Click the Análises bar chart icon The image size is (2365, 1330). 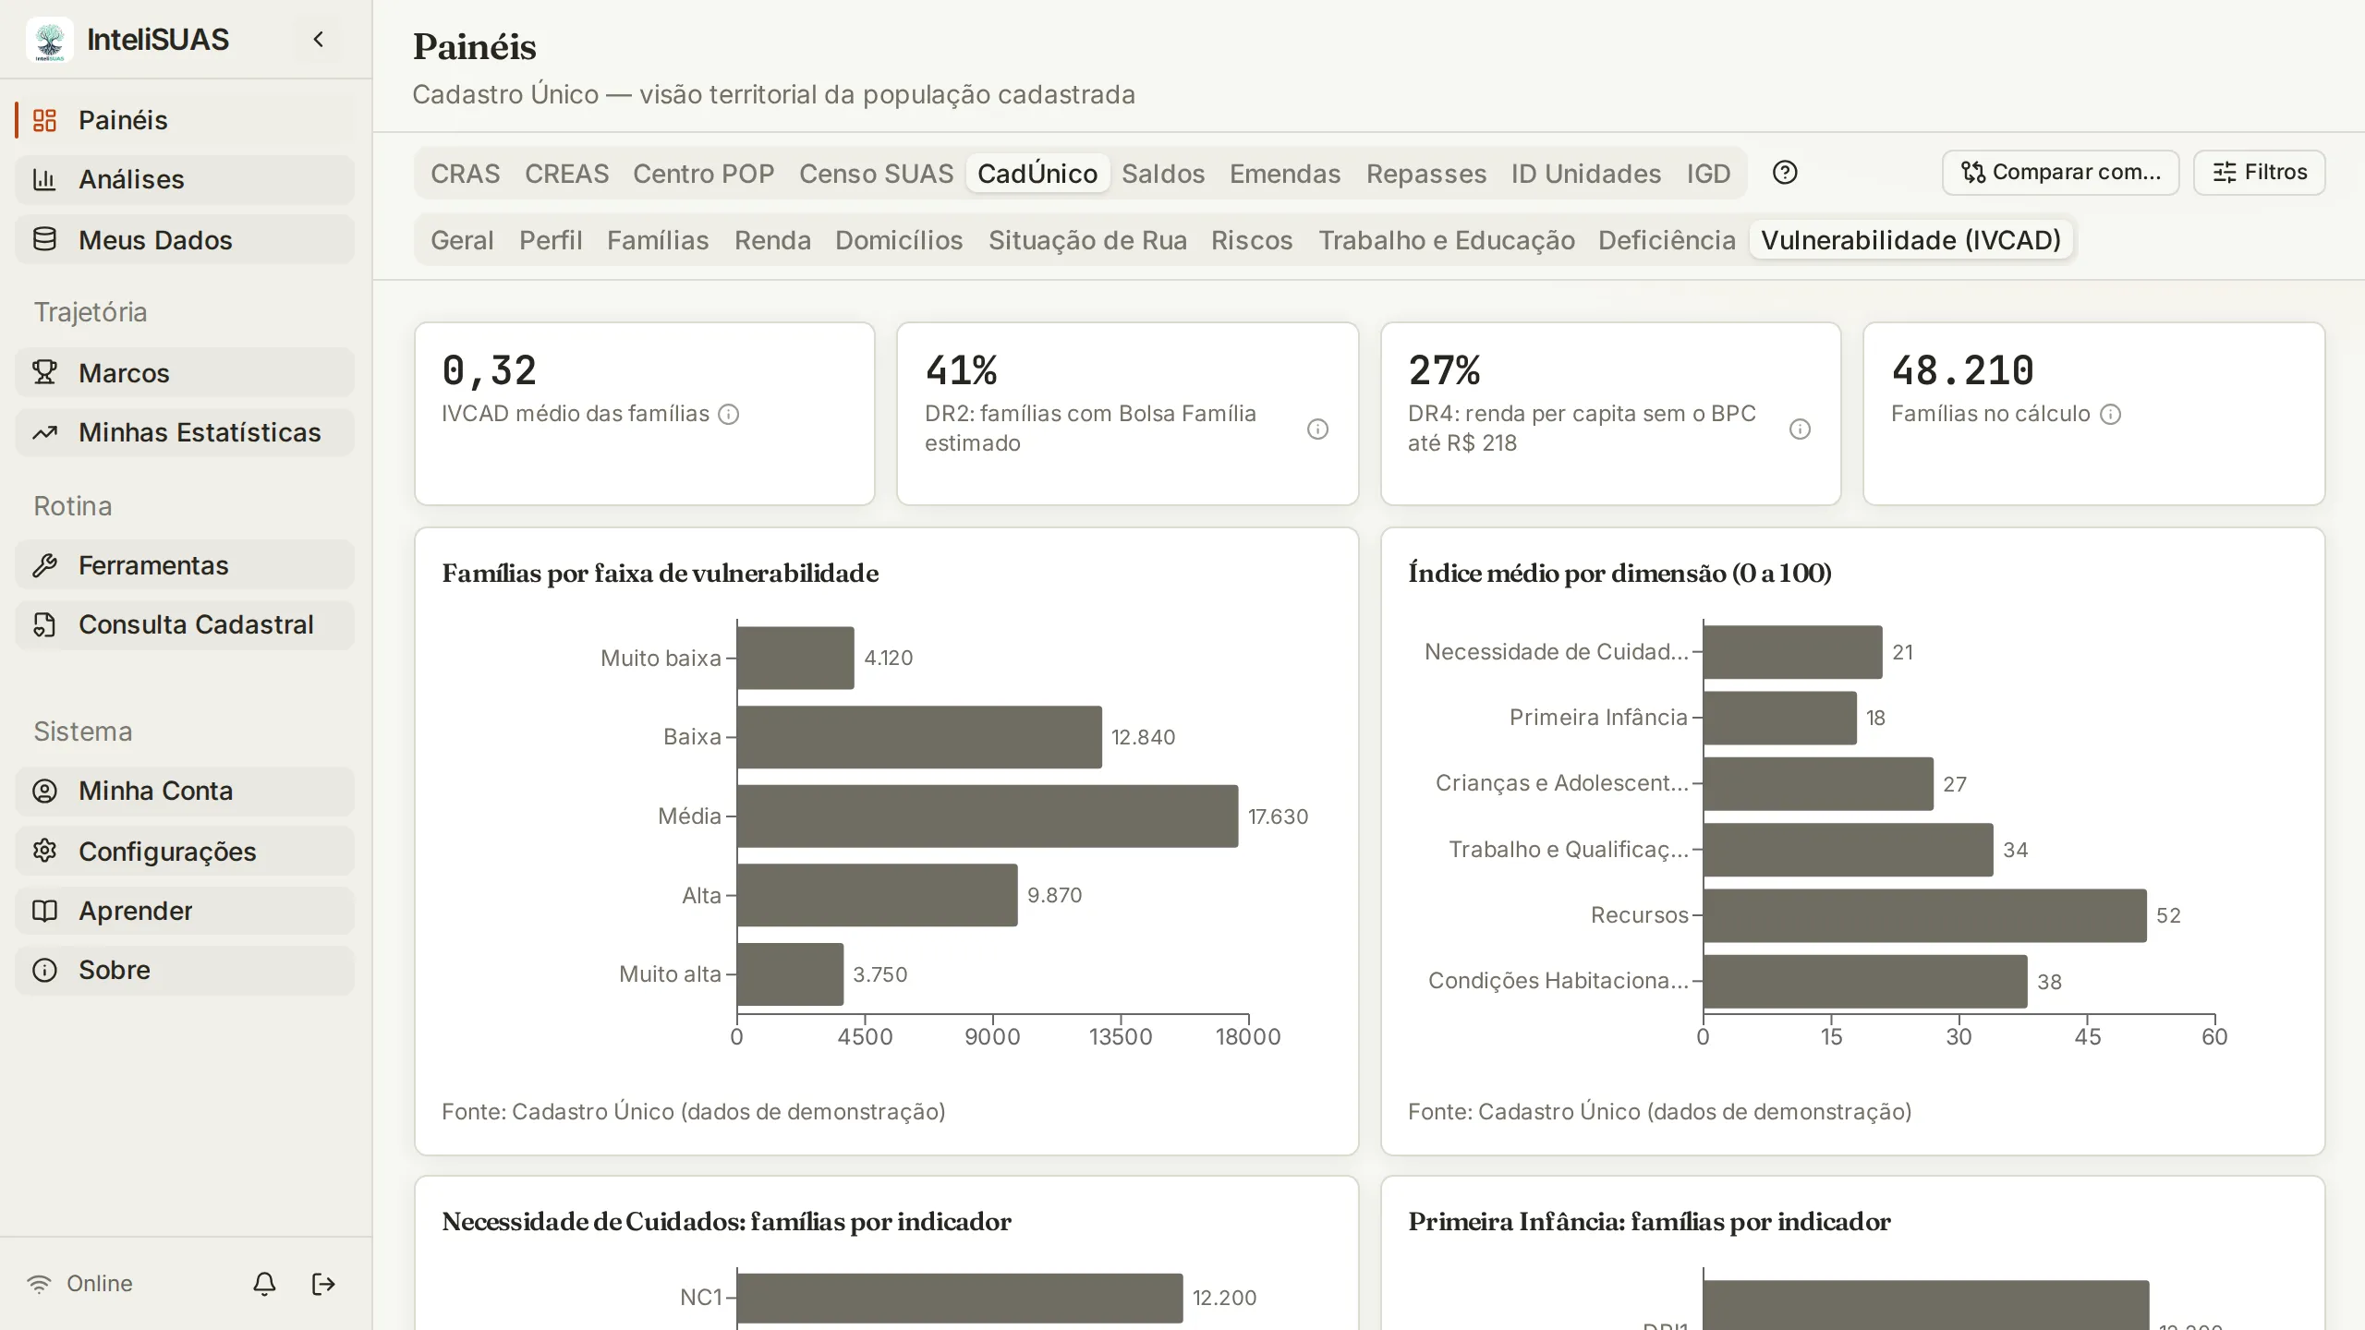[x=44, y=179]
